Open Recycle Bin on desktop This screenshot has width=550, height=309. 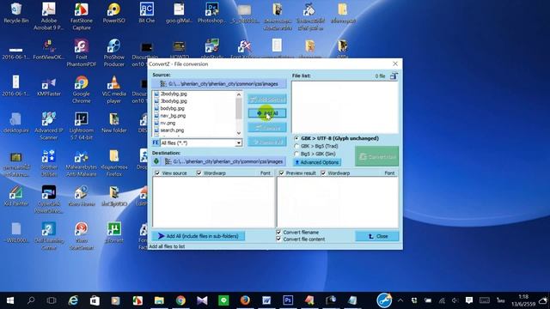coord(15,13)
